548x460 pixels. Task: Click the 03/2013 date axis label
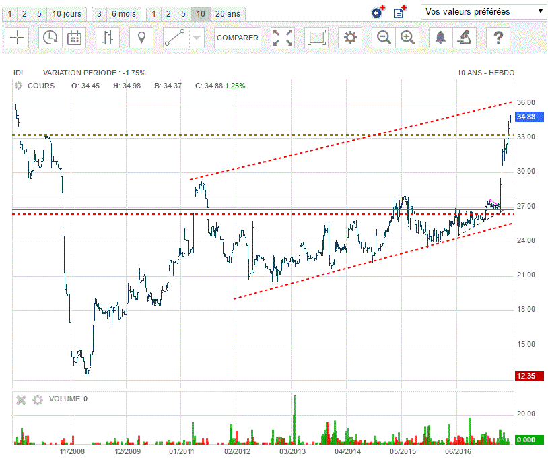[x=293, y=451]
